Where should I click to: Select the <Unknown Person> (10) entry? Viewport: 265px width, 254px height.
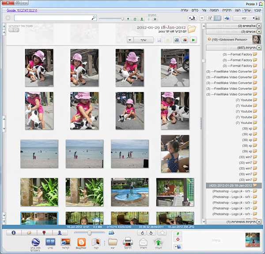click(234, 40)
